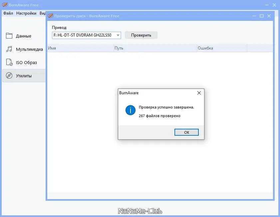280x217 pixels.
Task: Select the Утилиты disc icon
Action: (9, 76)
